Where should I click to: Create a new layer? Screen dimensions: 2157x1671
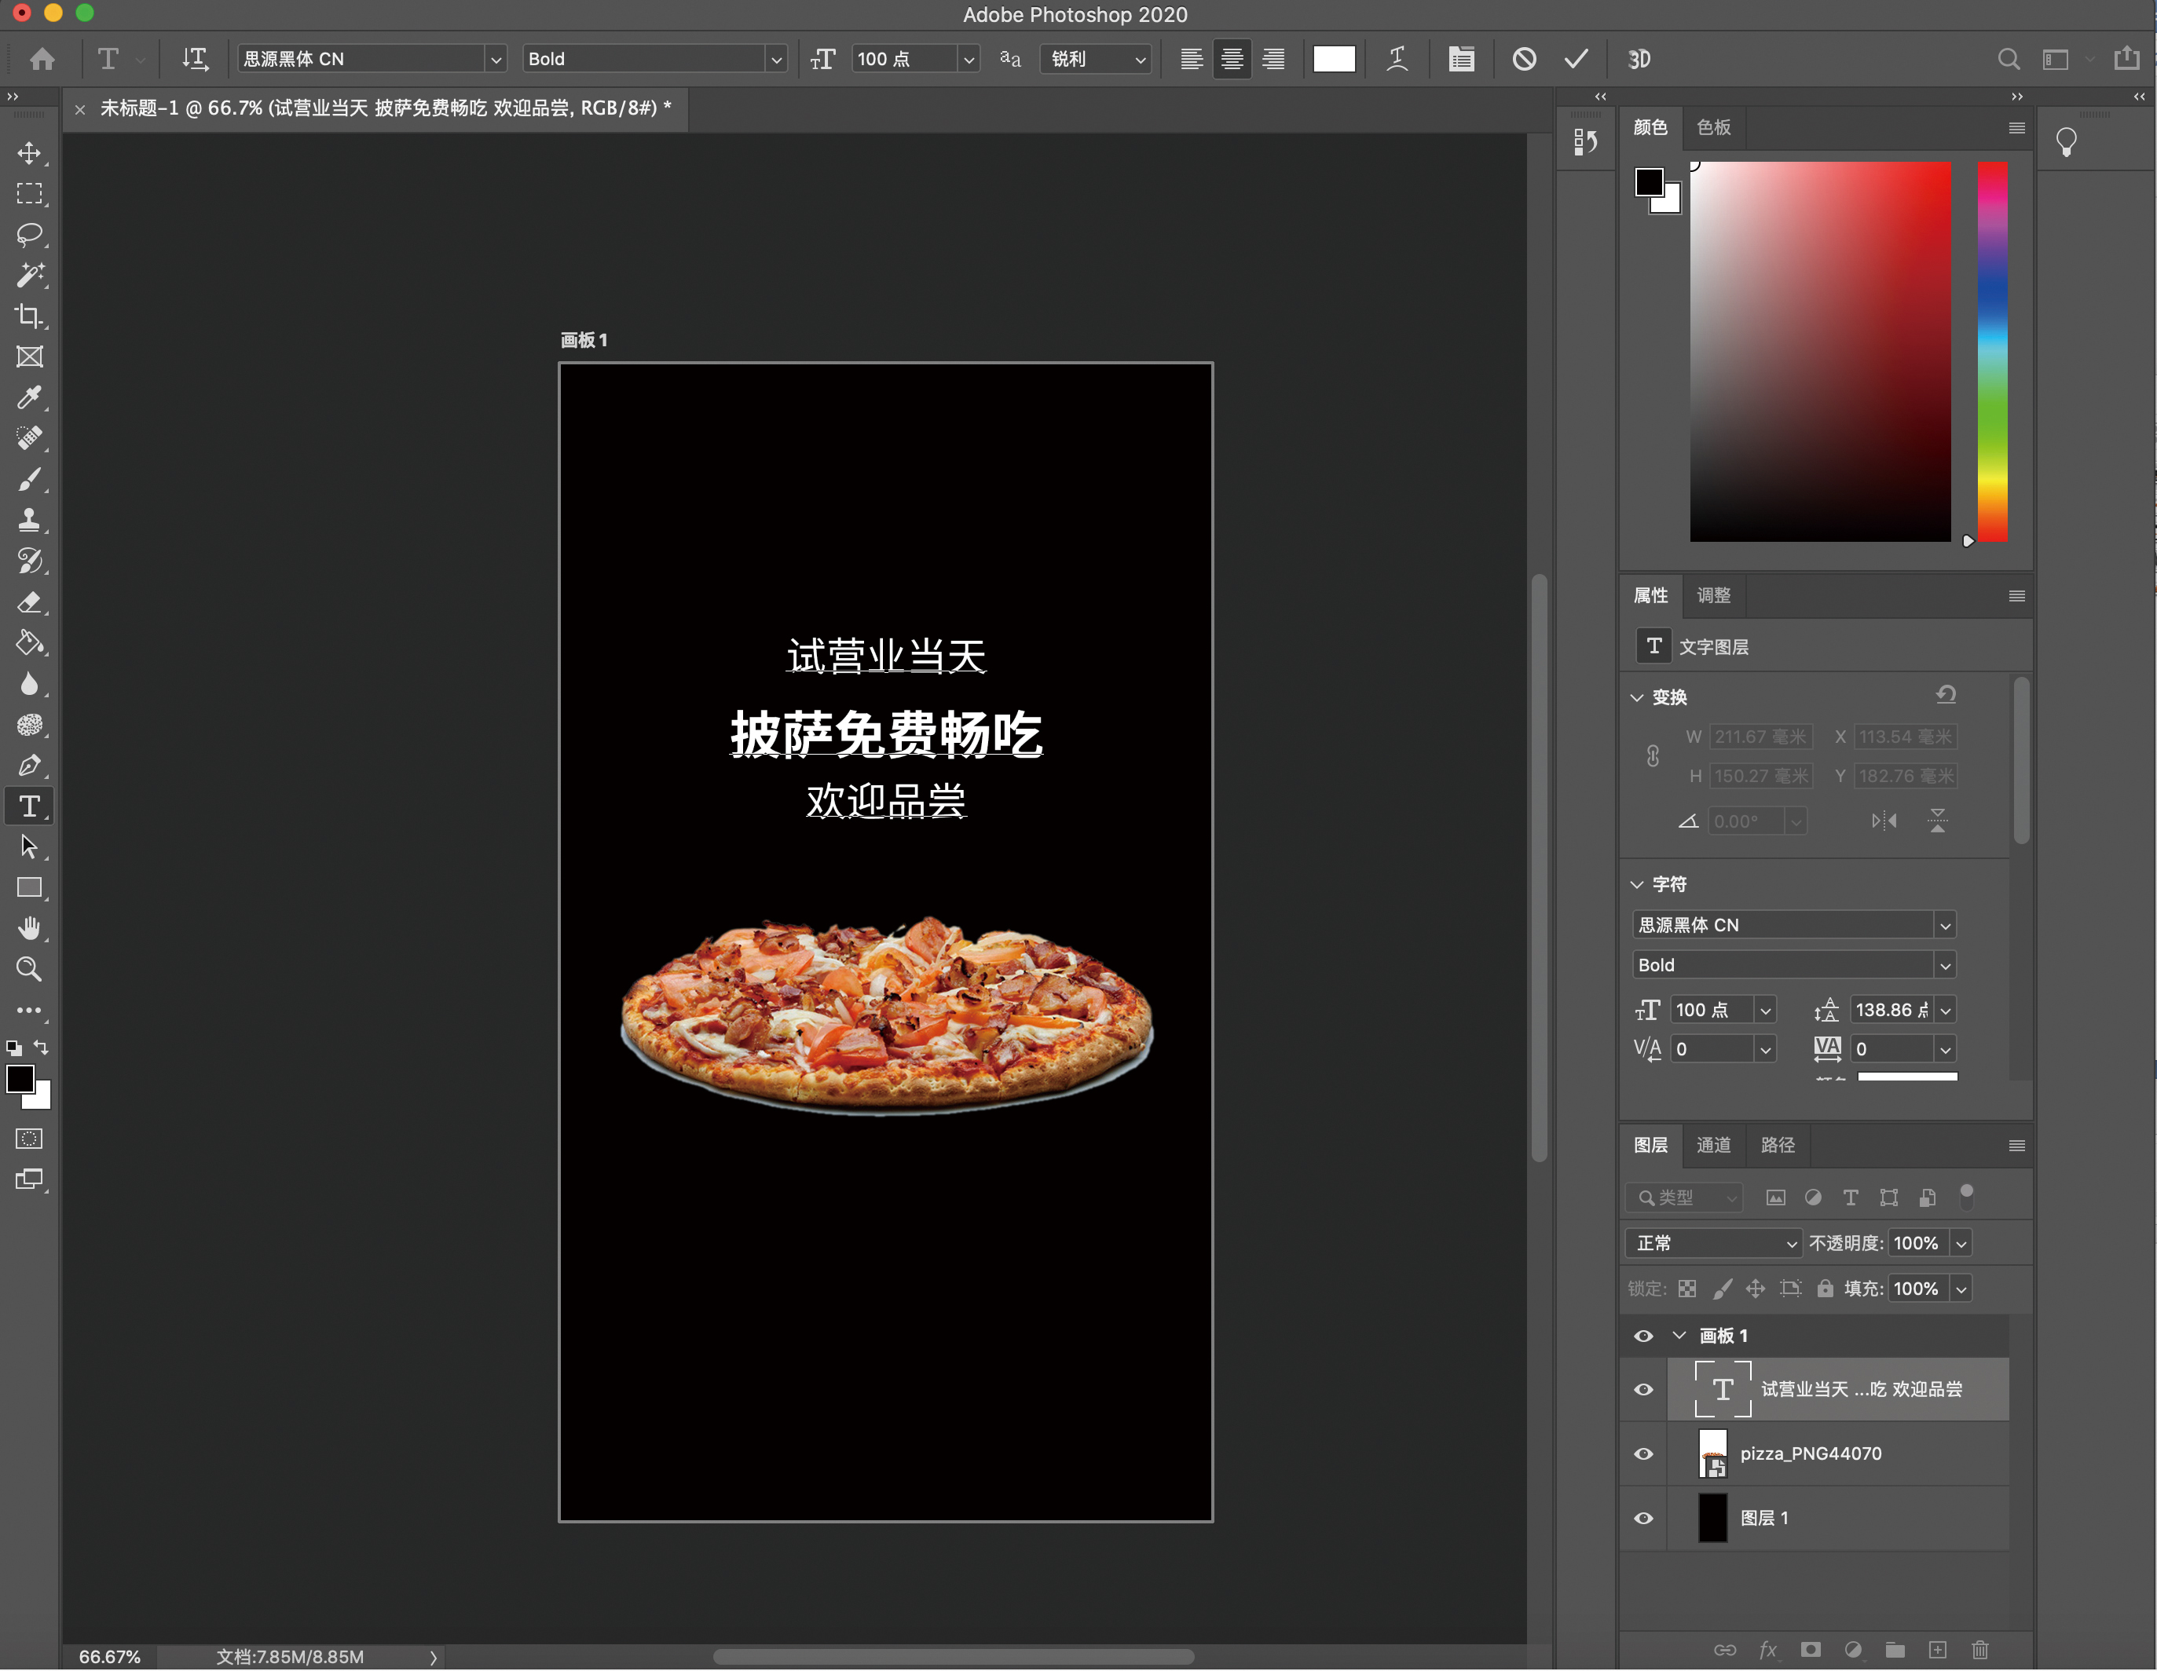[x=1937, y=1649]
